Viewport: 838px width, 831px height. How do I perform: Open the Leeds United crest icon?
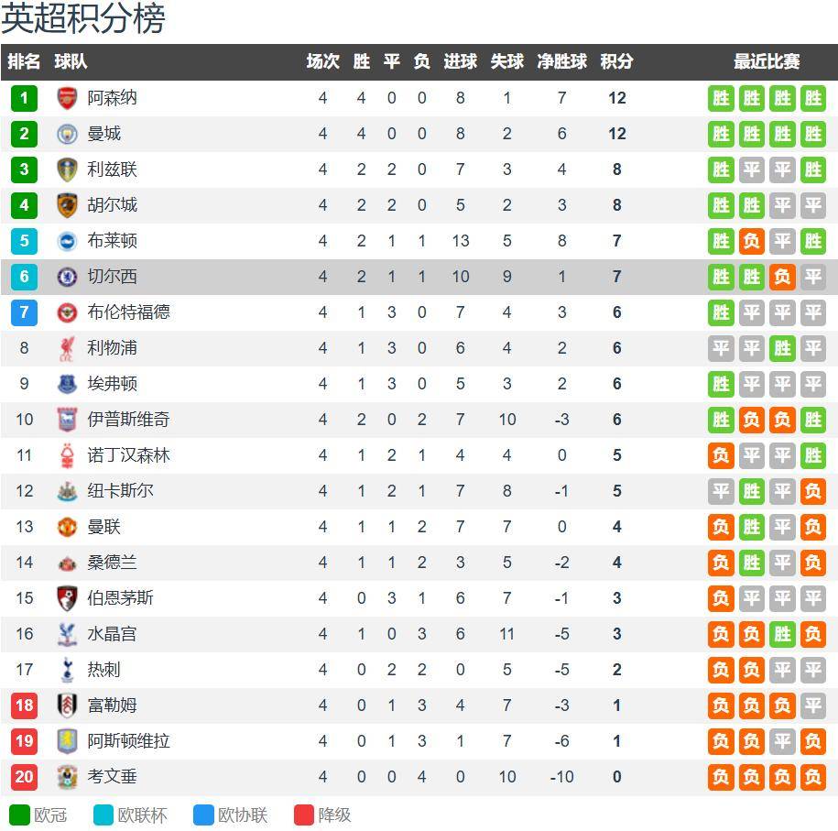coord(67,169)
